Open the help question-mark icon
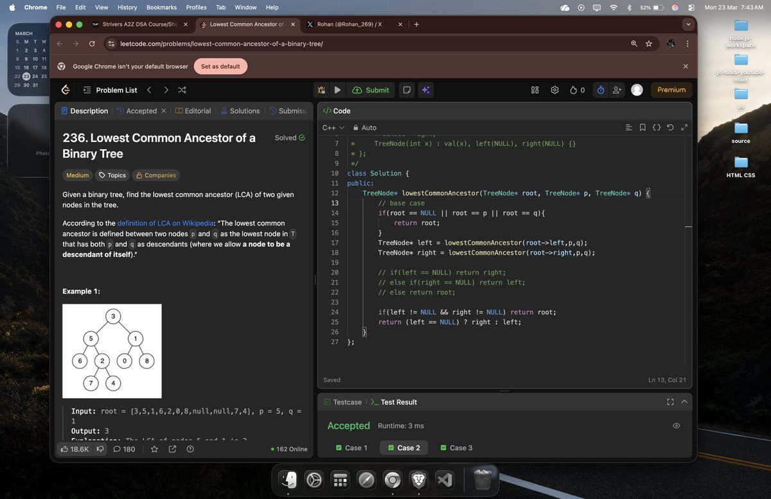771x499 pixels. 190,449
